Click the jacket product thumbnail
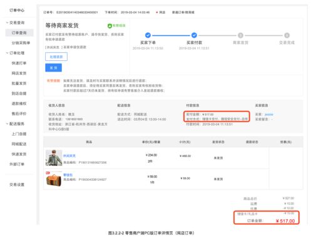This screenshot has width=313, height=238. pyautogui.click(x=54, y=158)
